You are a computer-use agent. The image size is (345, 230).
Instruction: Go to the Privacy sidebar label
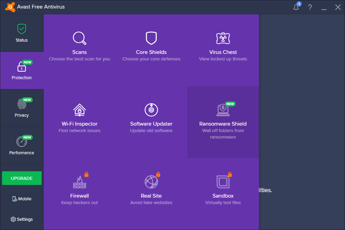pos(22,115)
